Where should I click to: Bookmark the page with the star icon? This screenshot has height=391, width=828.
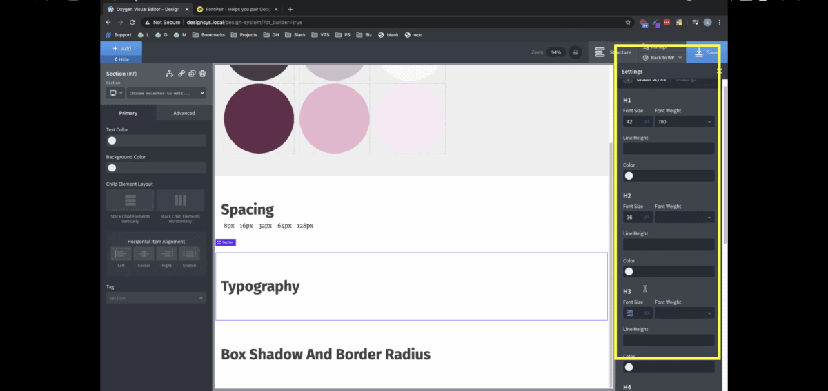coord(628,22)
